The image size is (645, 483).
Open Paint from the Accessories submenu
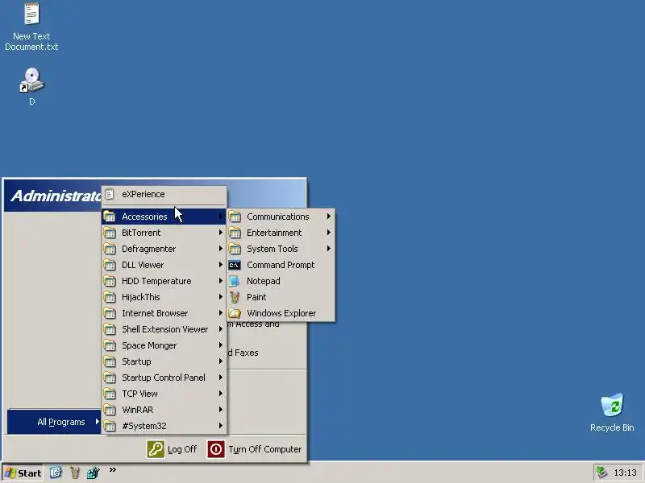[281, 297]
